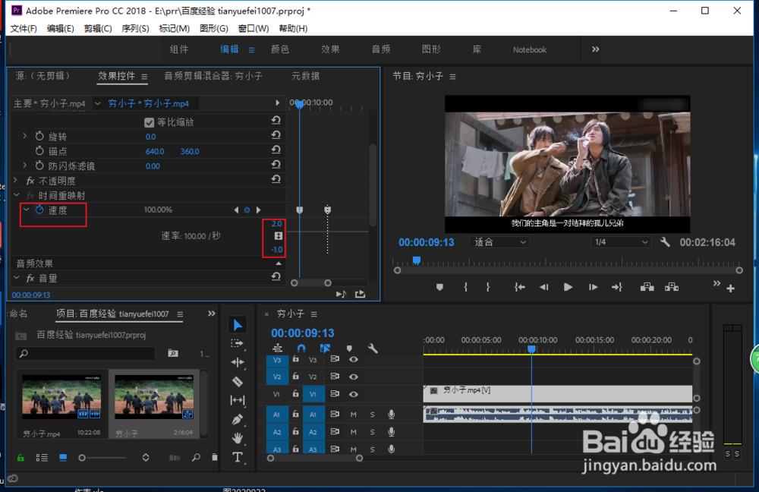This screenshot has height=492, width=759.
Task: Open timeline display settings wrench
Action: (373, 348)
